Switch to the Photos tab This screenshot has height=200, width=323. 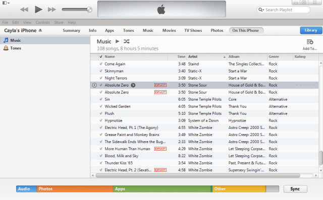pyautogui.click(x=217, y=30)
